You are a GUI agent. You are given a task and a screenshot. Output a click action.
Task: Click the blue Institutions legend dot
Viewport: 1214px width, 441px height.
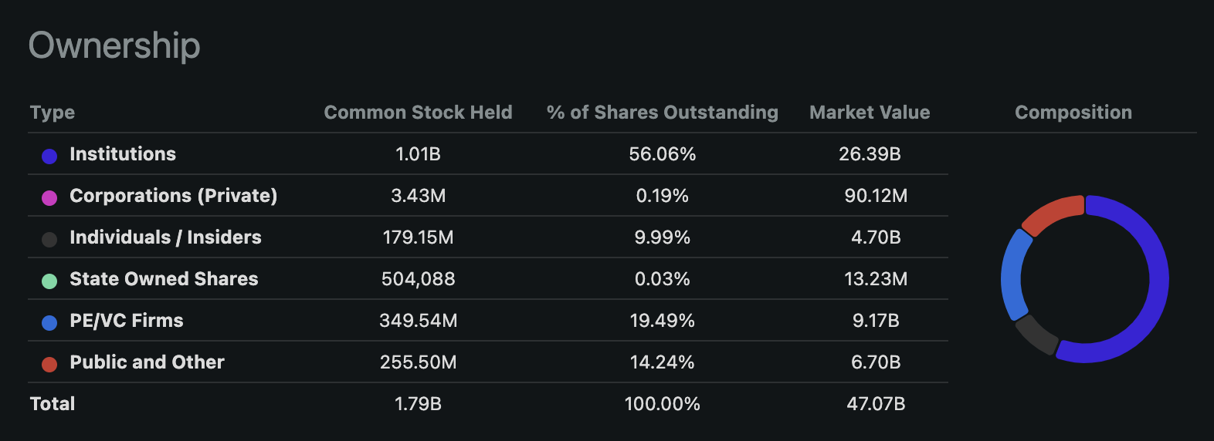point(49,156)
